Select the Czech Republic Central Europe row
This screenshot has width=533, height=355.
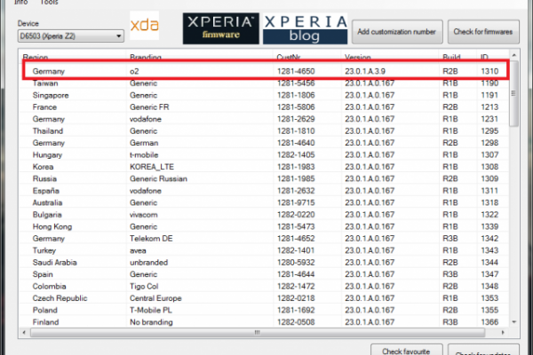[265, 298]
